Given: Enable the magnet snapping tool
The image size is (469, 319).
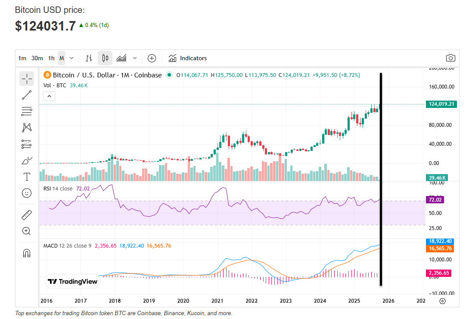Looking at the screenshot, I should pyautogui.click(x=26, y=253).
